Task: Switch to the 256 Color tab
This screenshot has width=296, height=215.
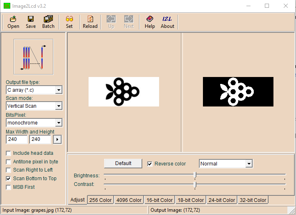Action: point(100,200)
